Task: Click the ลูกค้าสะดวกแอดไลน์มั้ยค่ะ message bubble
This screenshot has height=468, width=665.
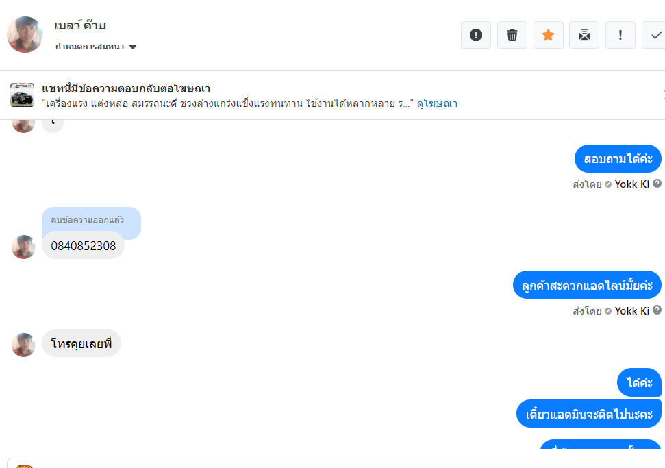Action: click(x=587, y=285)
